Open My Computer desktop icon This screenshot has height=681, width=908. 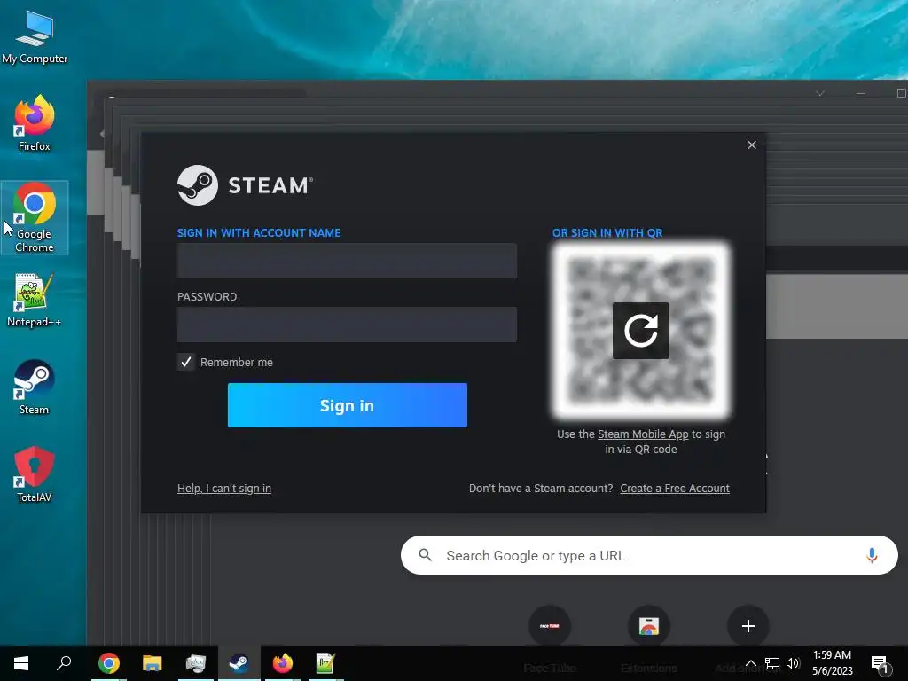[35, 37]
